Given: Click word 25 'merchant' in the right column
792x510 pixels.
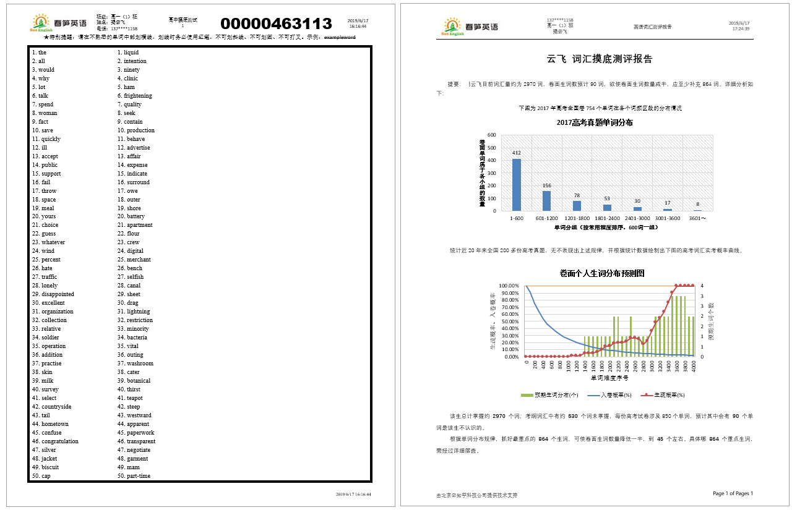Looking at the screenshot, I should point(134,260).
